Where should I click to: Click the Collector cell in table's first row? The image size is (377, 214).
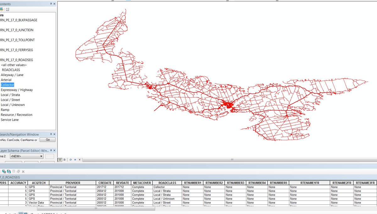[167, 187]
